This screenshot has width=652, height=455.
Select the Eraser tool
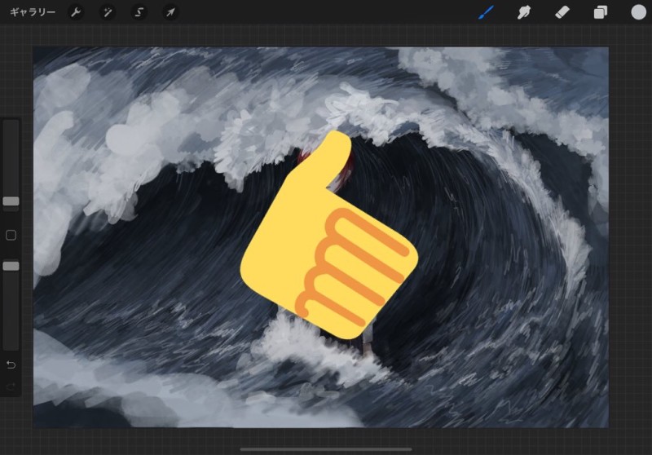coord(562,12)
